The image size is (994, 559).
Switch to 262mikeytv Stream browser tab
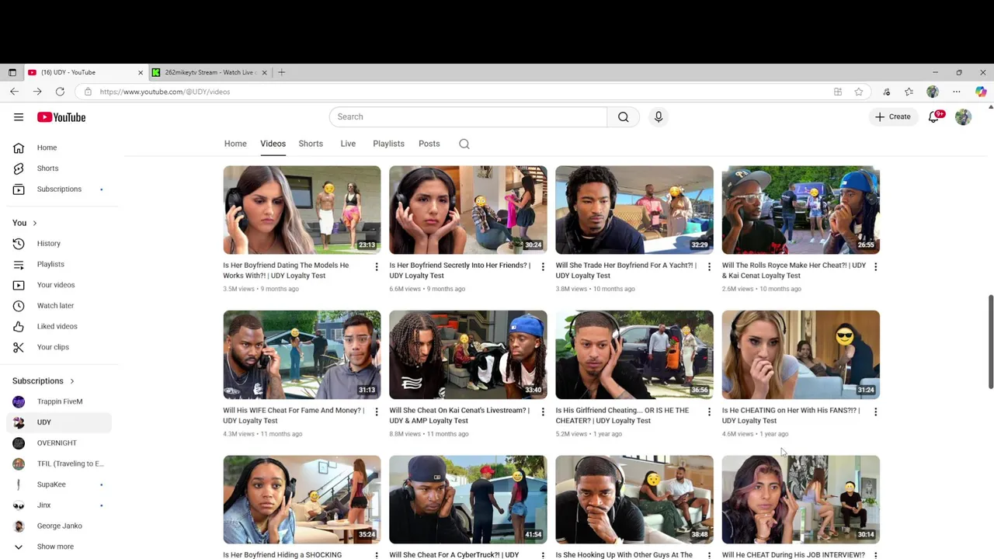(x=210, y=72)
